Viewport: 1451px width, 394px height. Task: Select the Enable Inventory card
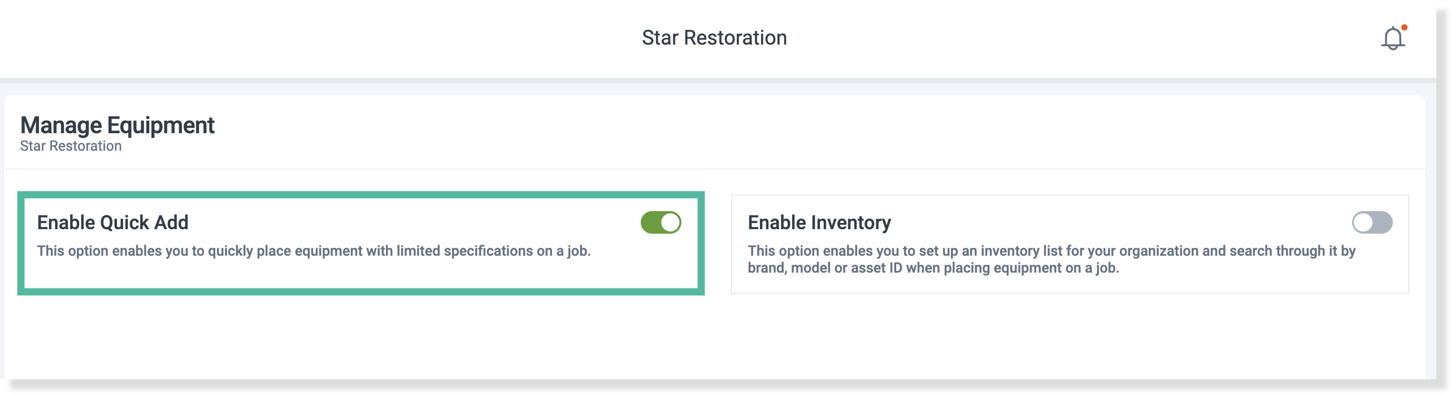click(1070, 244)
